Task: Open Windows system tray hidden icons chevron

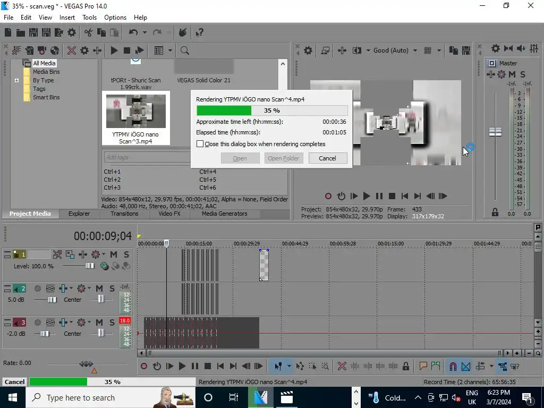Action: (418, 397)
